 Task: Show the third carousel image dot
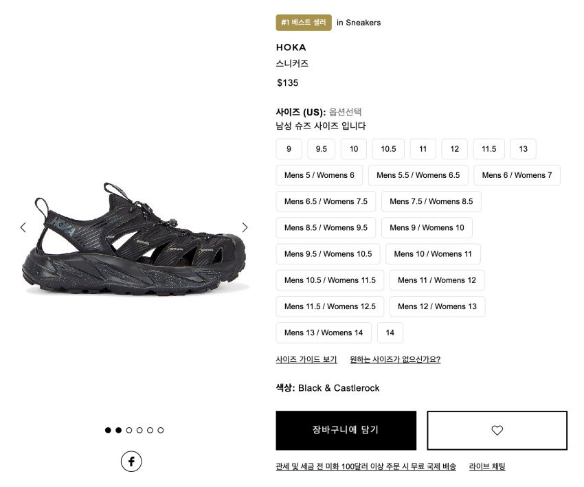(x=128, y=431)
